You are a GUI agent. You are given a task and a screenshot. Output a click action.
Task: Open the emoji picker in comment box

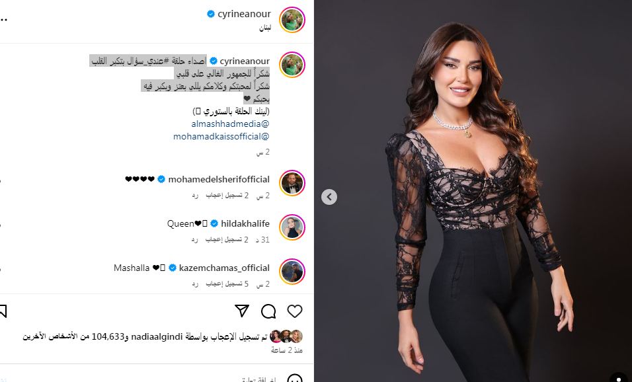(295, 379)
